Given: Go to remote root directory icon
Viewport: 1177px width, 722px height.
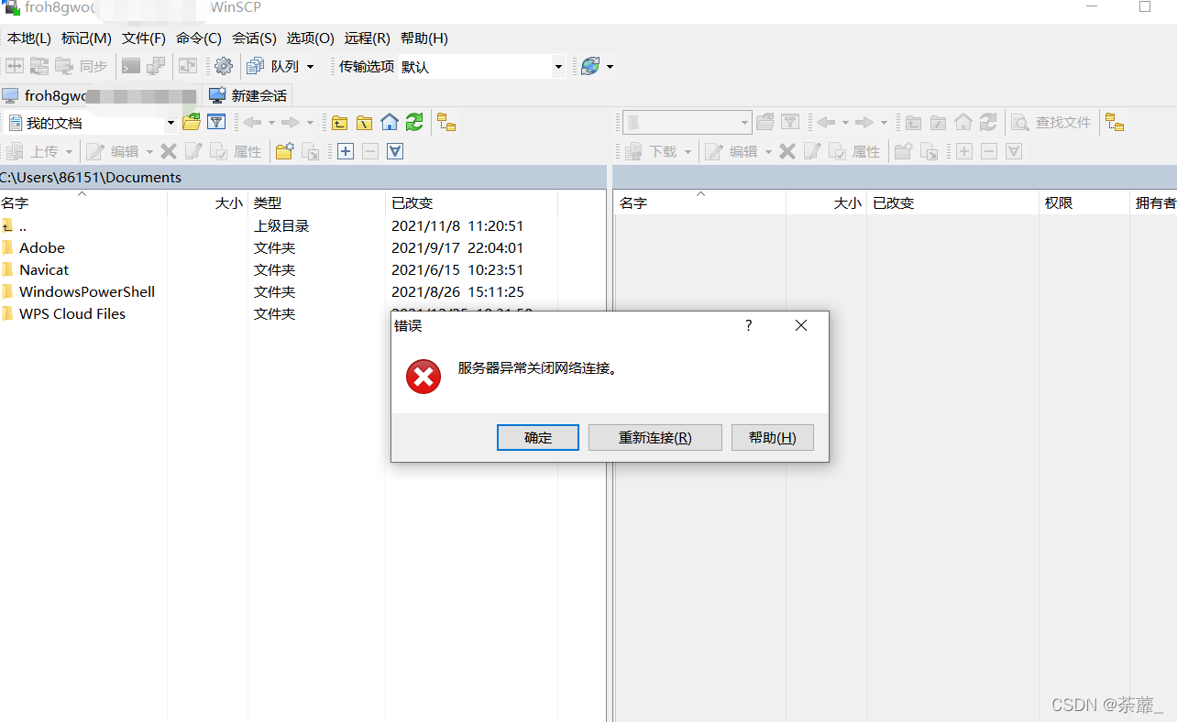Looking at the screenshot, I should 939,122.
